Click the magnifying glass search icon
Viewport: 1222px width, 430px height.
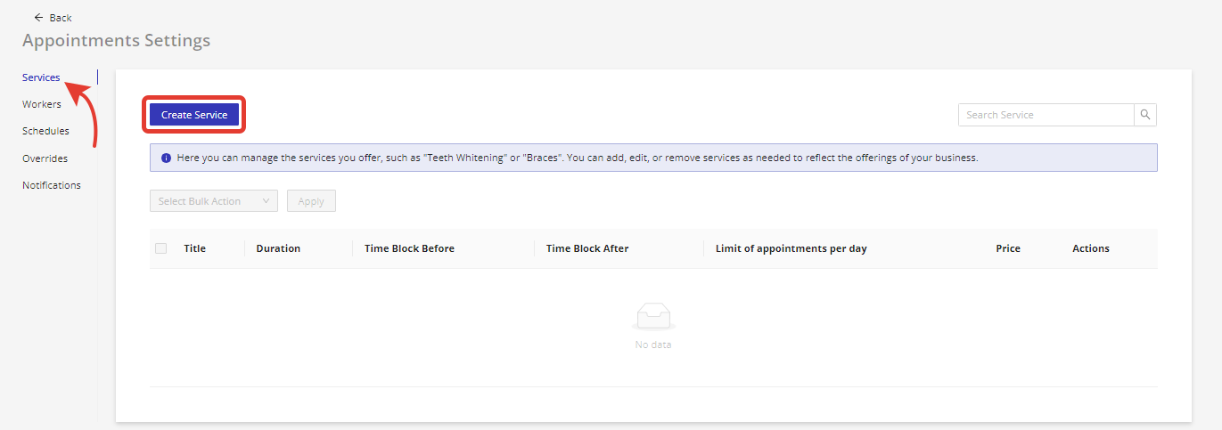[x=1145, y=115]
